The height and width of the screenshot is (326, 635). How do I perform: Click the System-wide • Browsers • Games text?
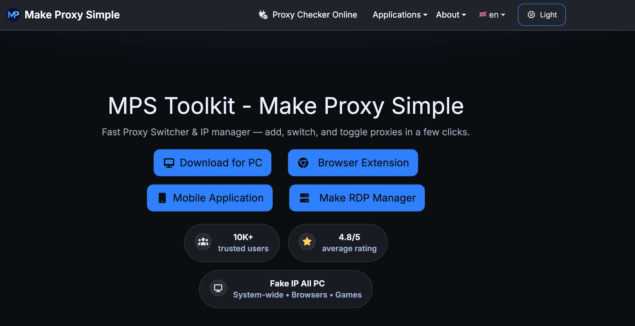[297, 295]
